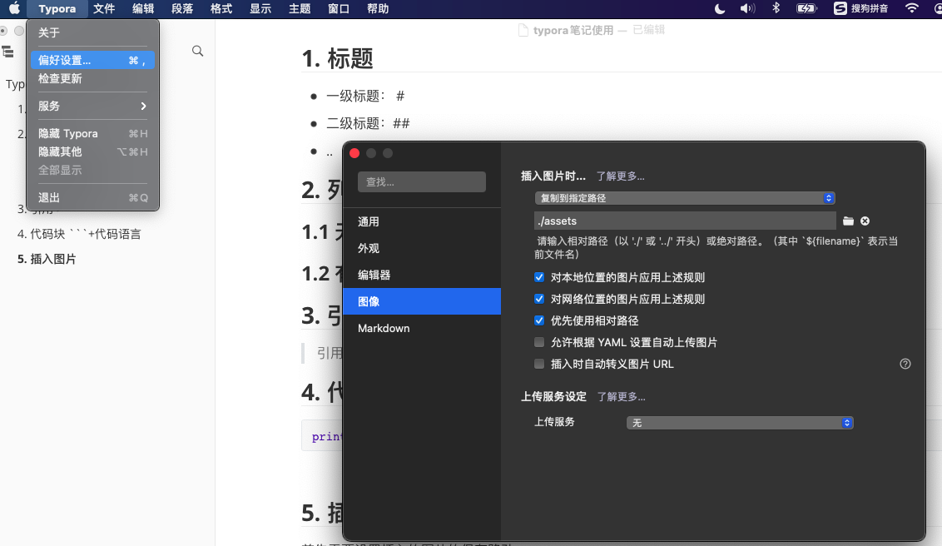Click the document icon beside typora笔记使用 title

click(523, 30)
